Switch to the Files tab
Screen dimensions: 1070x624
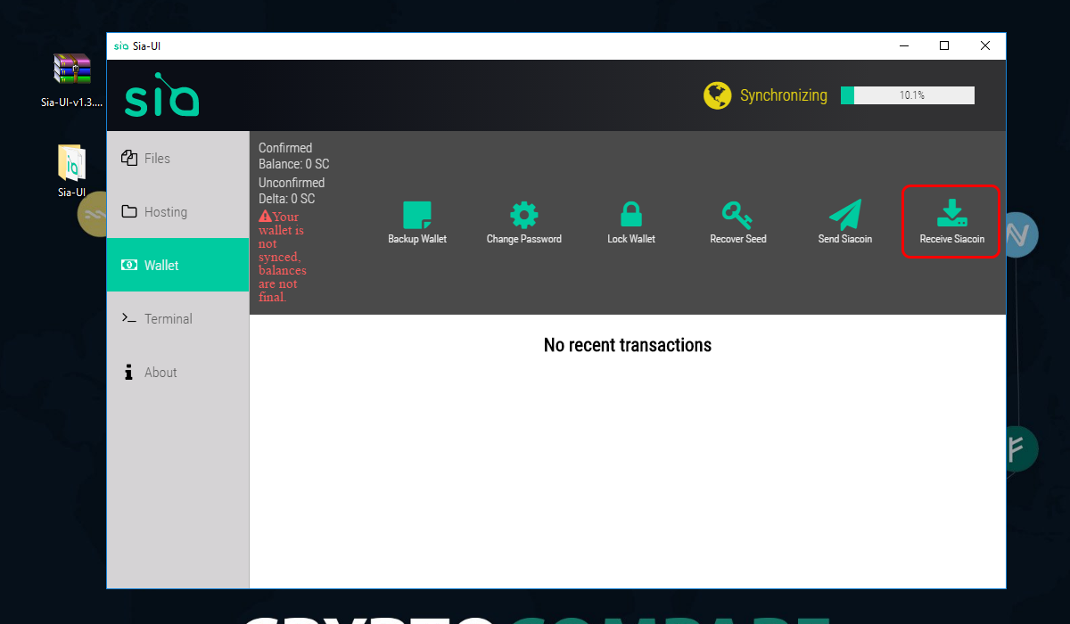click(177, 158)
